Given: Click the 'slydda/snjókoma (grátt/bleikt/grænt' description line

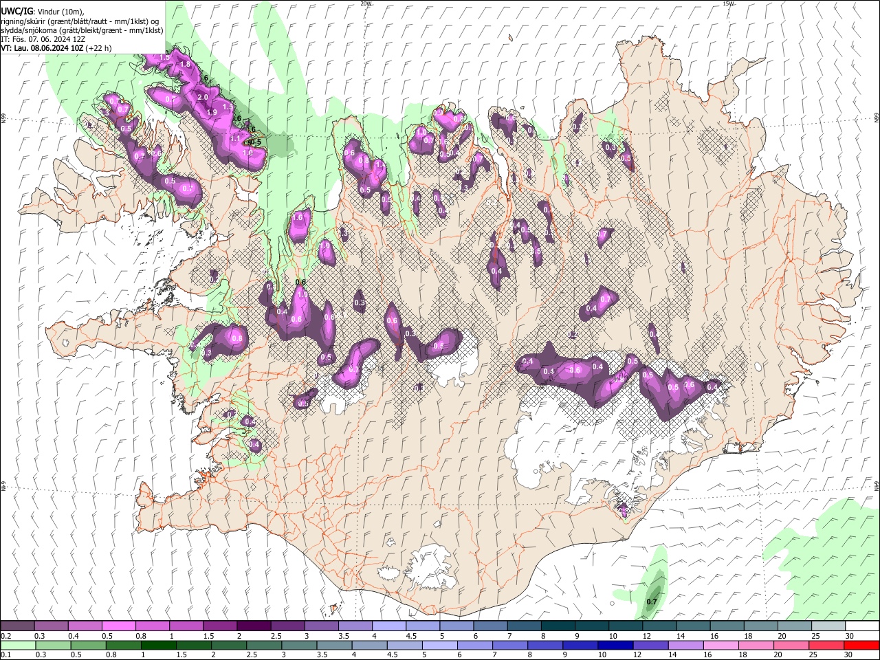Looking at the screenshot, I should [82, 30].
